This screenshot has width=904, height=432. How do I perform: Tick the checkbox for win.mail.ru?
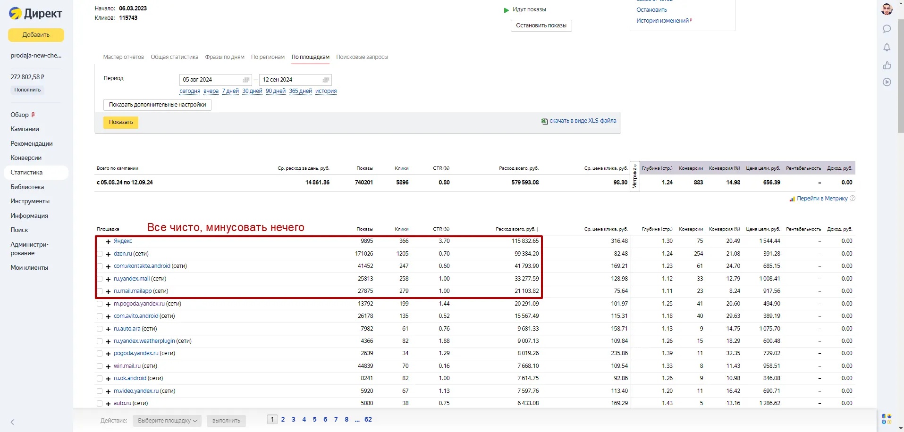100,366
